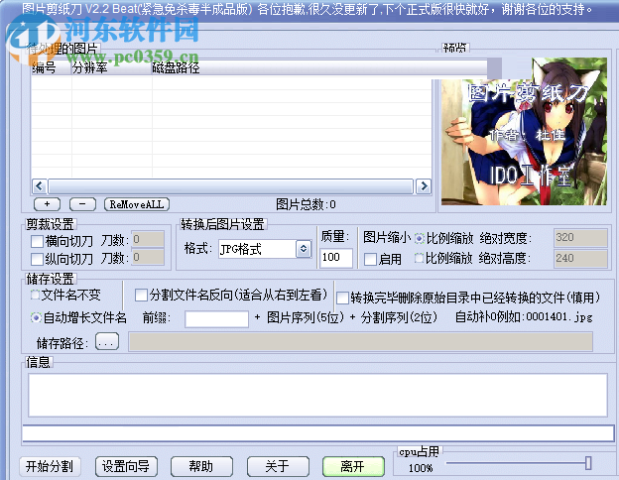Click the 帮助 button
The image size is (619, 480).
[x=201, y=467]
